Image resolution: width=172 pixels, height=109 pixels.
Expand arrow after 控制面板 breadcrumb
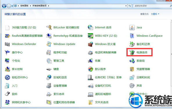[31, 6]
